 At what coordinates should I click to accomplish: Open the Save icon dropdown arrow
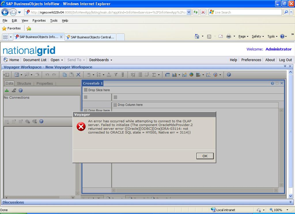21,75
